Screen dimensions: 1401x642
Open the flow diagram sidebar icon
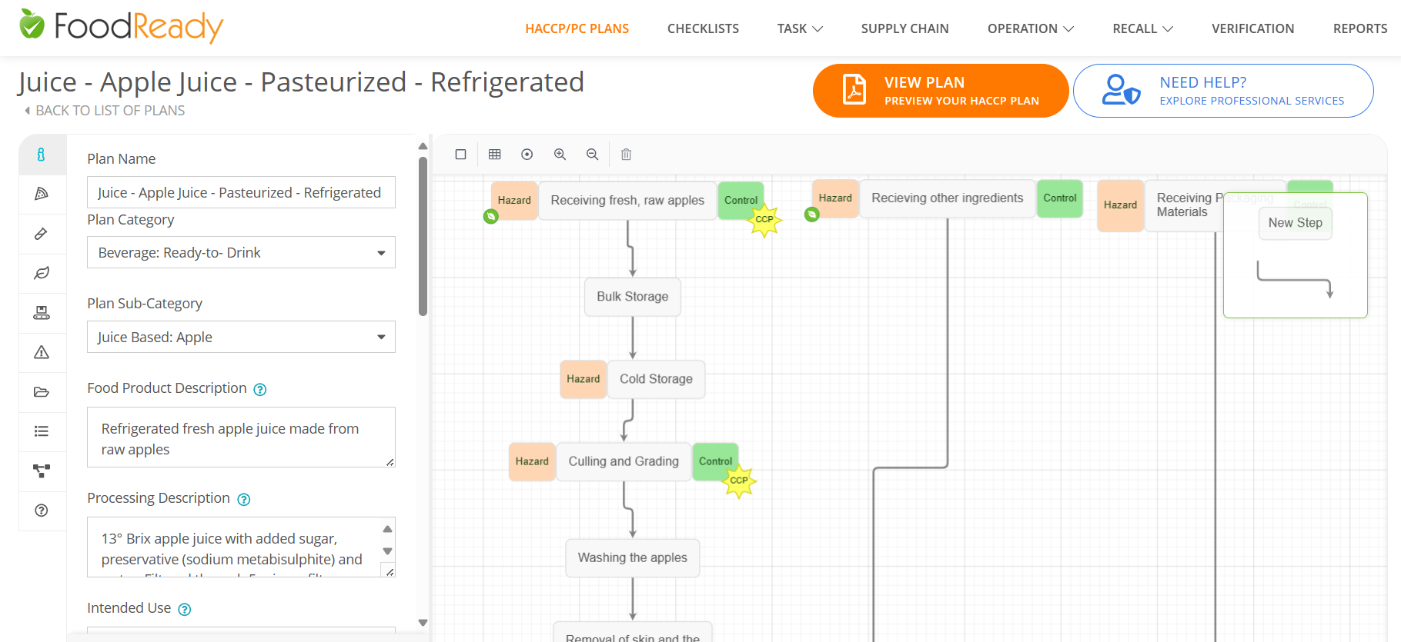pos(42,471)
